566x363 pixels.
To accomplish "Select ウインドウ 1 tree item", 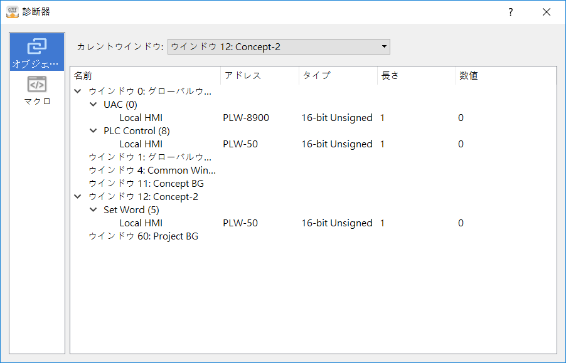I will [x=149, y=157].
